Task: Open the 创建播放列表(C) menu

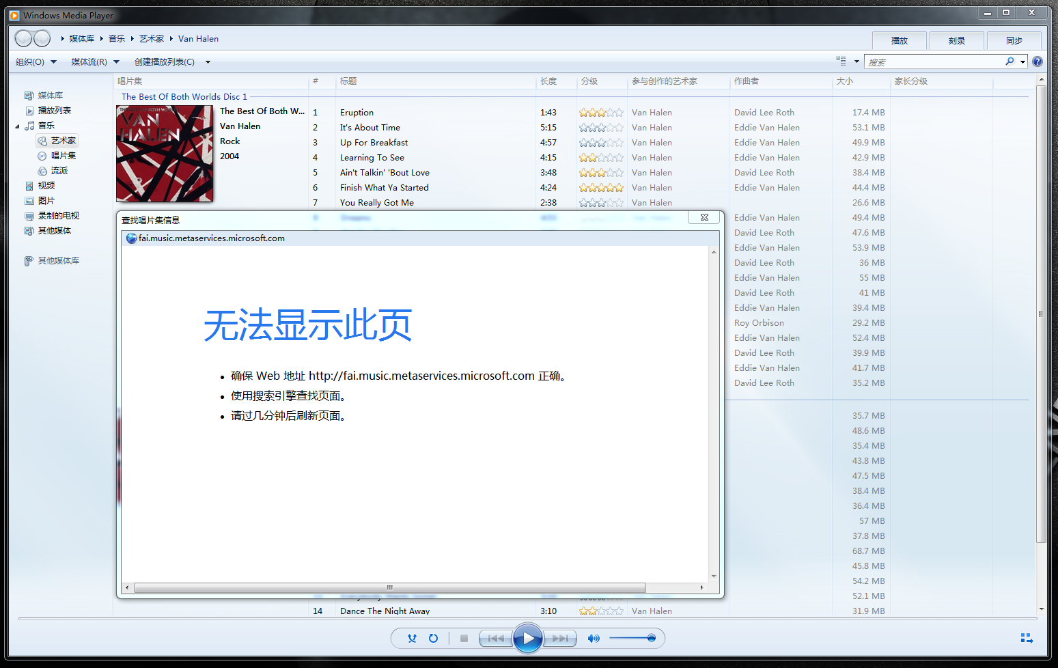Action: pos(165,62)
